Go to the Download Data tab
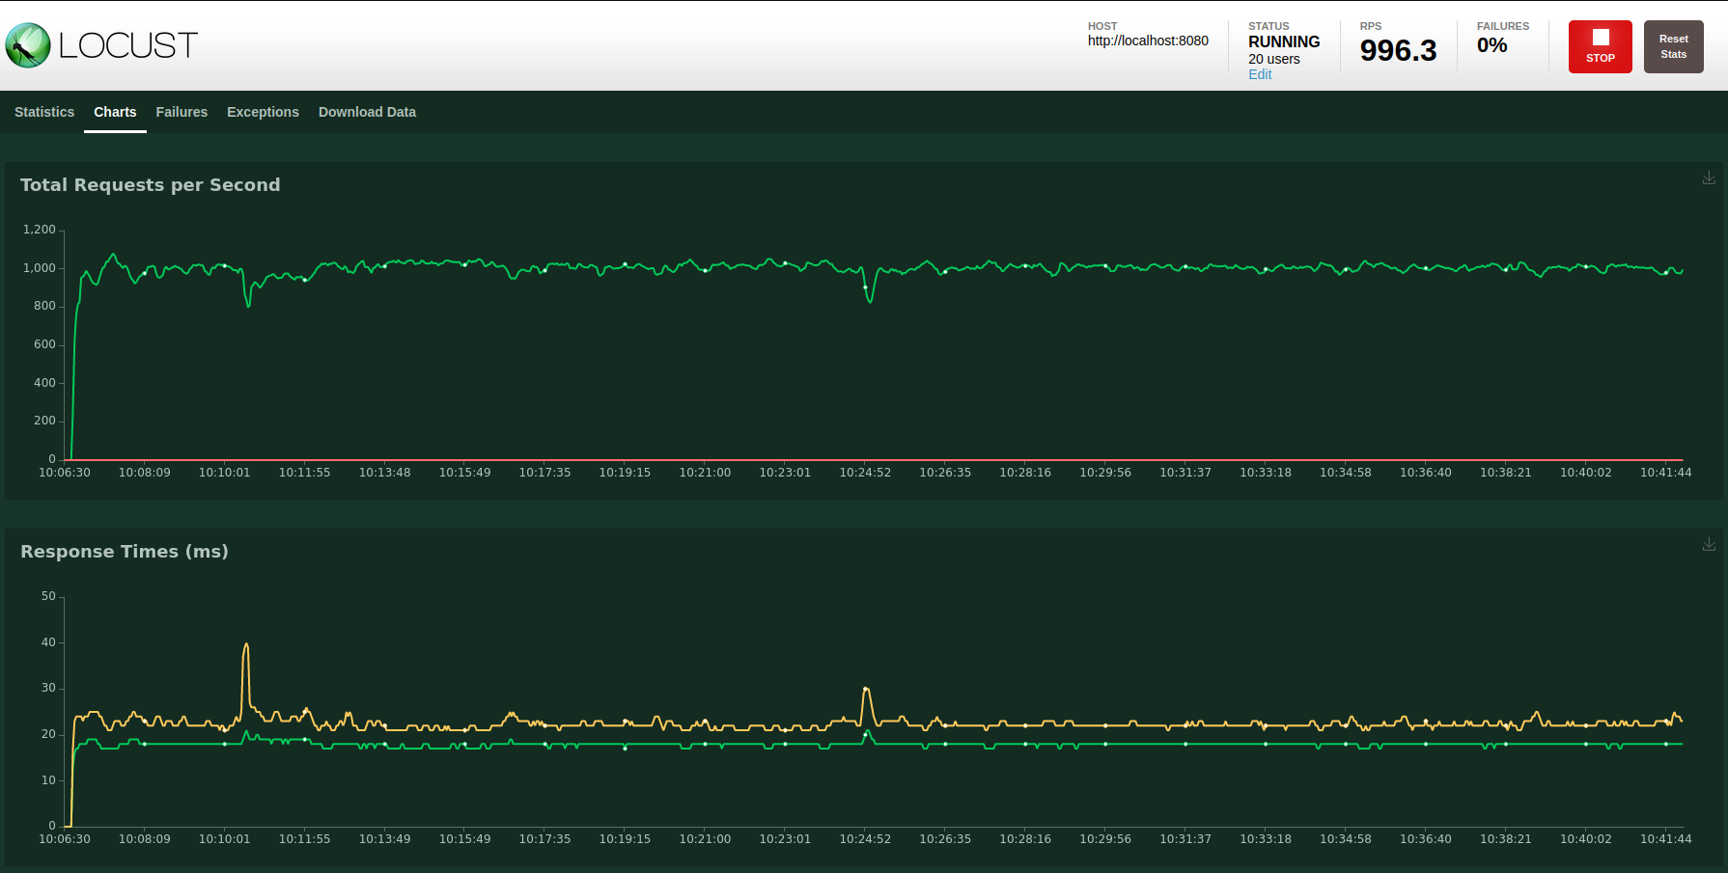This screenshot has height=873, width=1728. pyautogui.click(x=367, y=112)
